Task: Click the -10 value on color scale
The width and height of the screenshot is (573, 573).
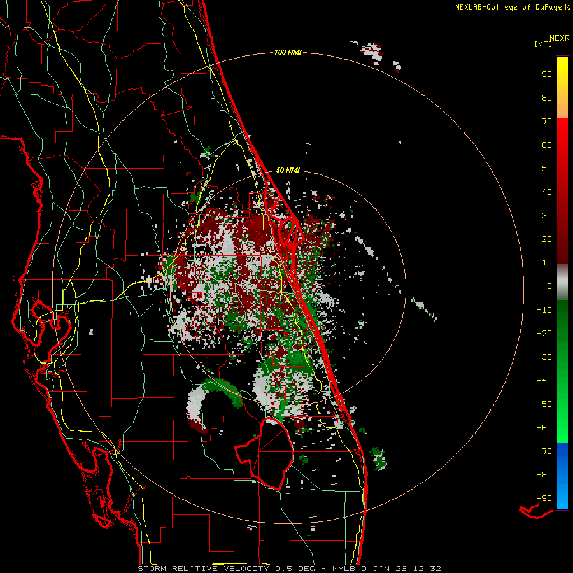Action: click(544, 310)
